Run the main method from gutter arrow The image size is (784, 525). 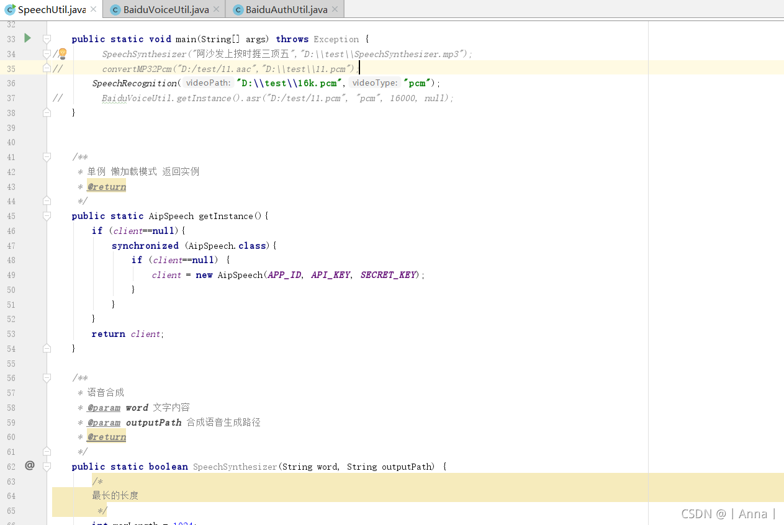tap(27, 38)
